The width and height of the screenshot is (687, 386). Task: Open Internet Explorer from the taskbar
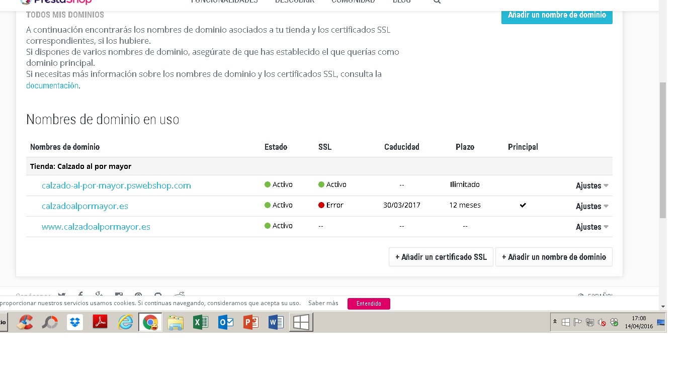[125, 322]
